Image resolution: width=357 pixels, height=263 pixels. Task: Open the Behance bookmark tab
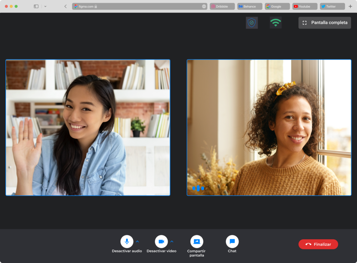(x=250, y=6)
